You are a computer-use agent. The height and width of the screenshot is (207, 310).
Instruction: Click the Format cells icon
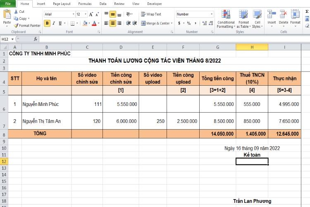[295, 14]
